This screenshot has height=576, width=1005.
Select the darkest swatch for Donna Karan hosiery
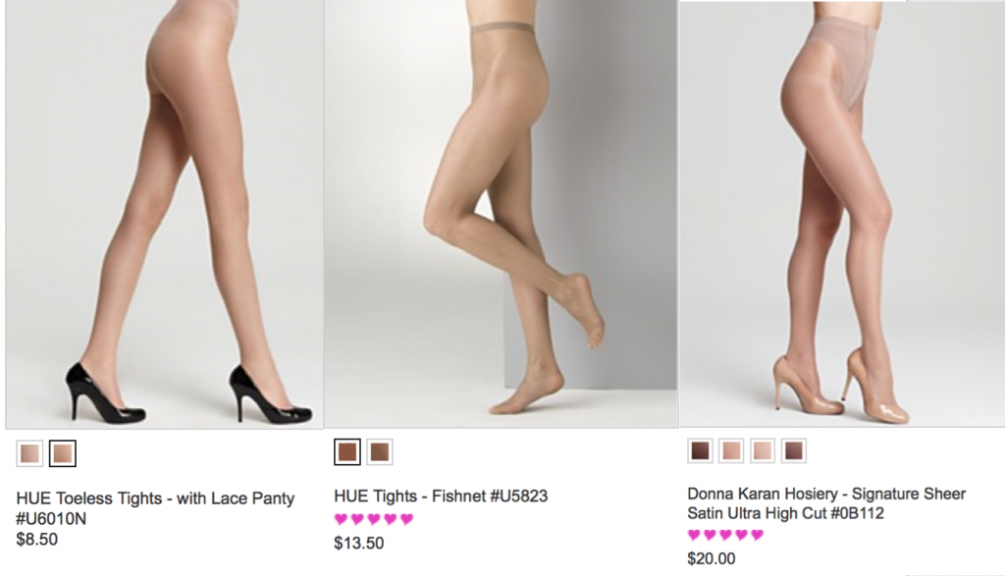[700, 452]
